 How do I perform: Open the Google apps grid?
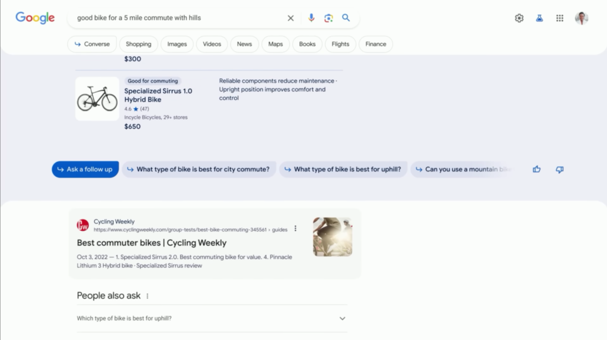pos(560,18)
